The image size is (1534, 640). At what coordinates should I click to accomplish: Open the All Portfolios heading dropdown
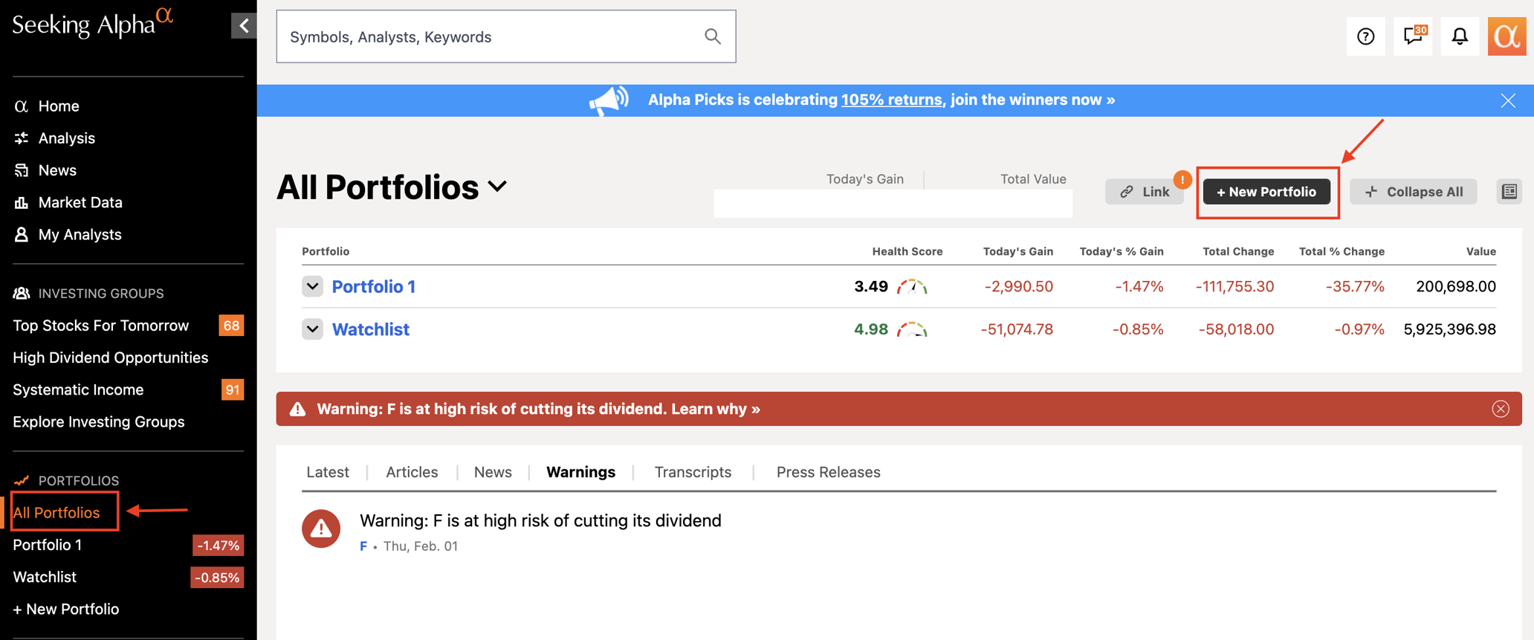498,187
